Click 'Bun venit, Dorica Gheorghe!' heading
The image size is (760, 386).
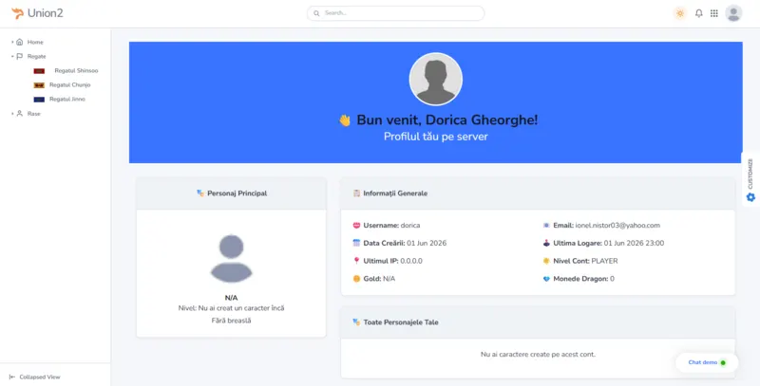point(446,119)
